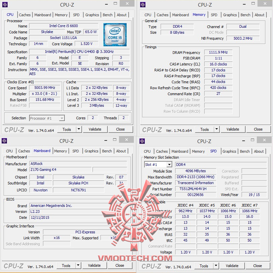The height and width of the screenshot is (273, 273).
Task: Switch to Mainboard tab in the SPD window
Action: coord(180,151)
